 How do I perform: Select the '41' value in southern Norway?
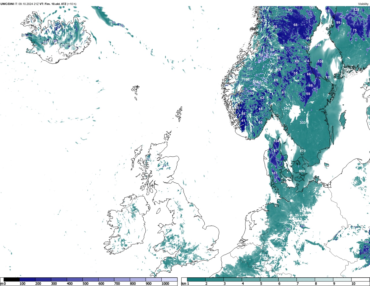pos(243,121)
